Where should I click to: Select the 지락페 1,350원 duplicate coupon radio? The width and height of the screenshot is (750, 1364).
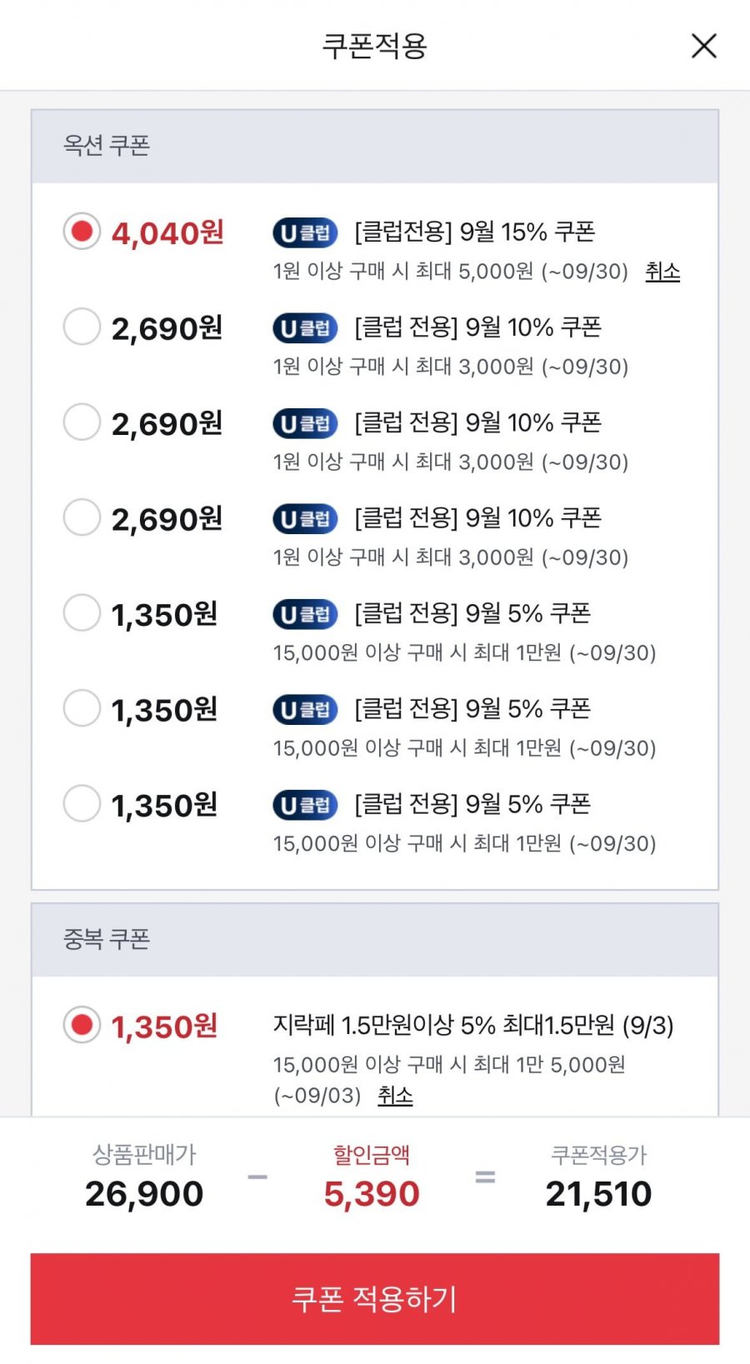pyautogui.click(x=82, y=1025)
